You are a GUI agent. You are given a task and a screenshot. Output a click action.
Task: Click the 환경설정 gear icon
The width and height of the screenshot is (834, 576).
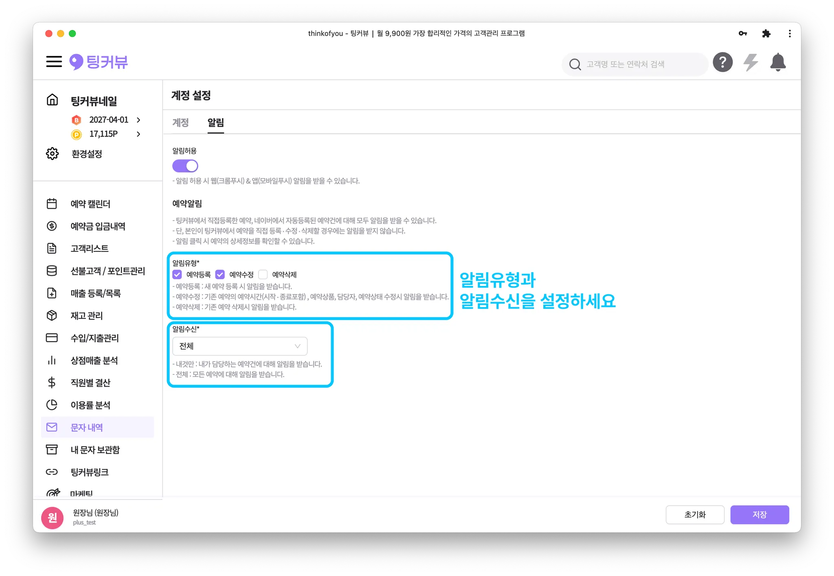click(x=52, y=154)
